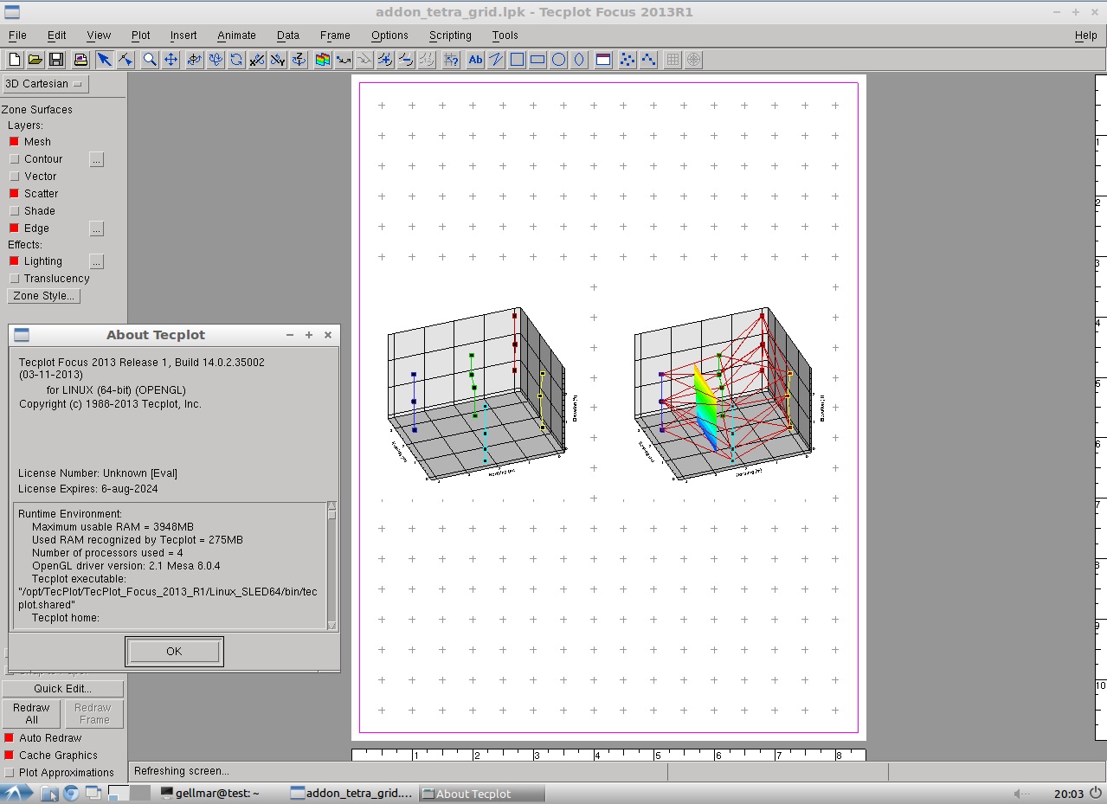
Task: Save layout with the floppy disk icon
Action: pos(56,60)
